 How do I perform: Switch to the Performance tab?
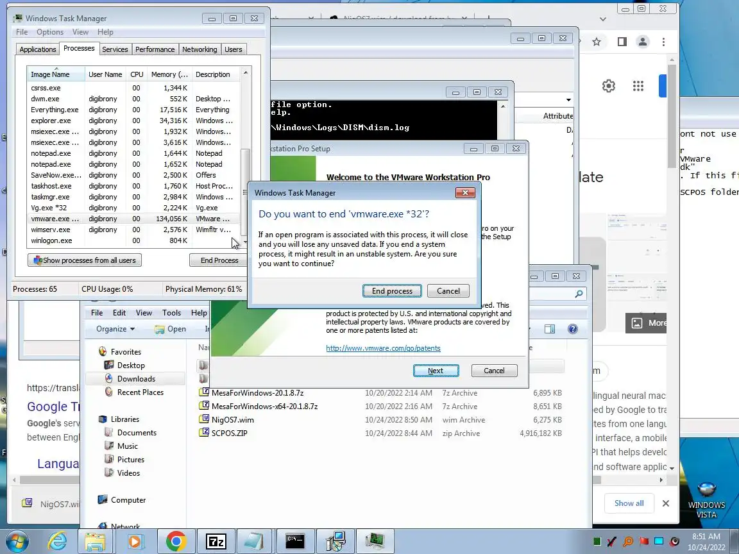coord(155,49)
